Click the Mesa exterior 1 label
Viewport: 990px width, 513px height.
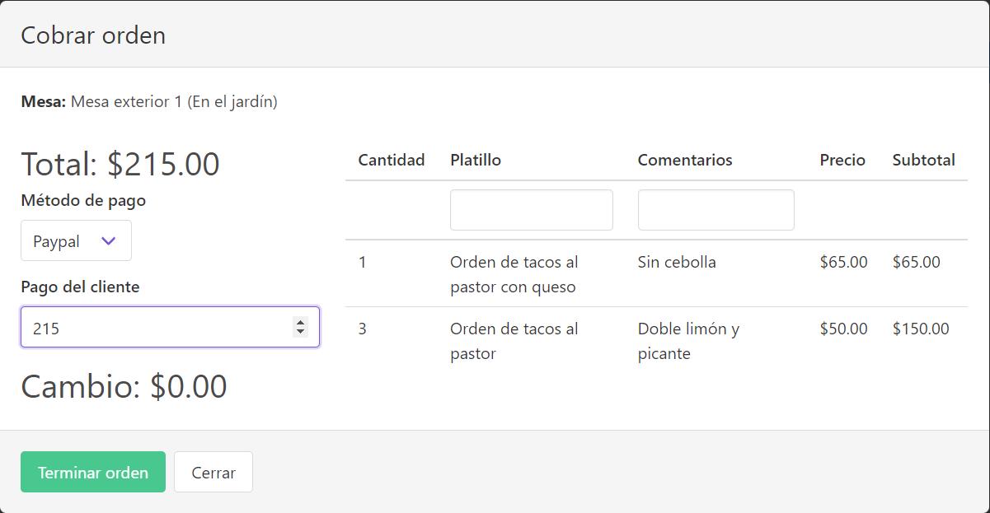coord(173,101)
